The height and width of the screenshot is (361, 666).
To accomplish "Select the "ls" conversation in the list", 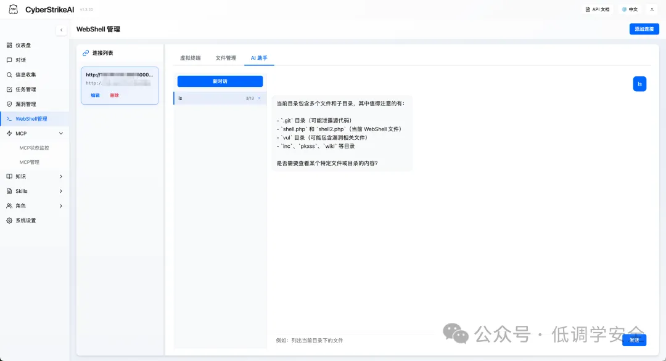I will click(220, 99).
